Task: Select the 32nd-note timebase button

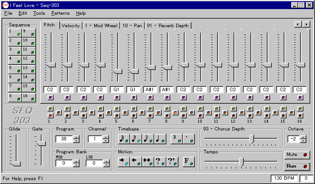Action: [x=124, y=139]
